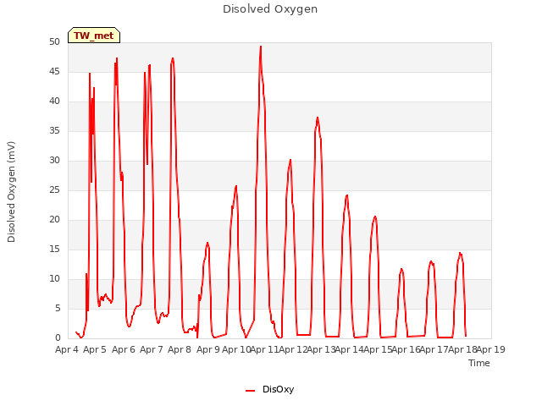Click the y-axis label Disolved Oxygen (mV)

pyautogui.click(x=11, y=192)
